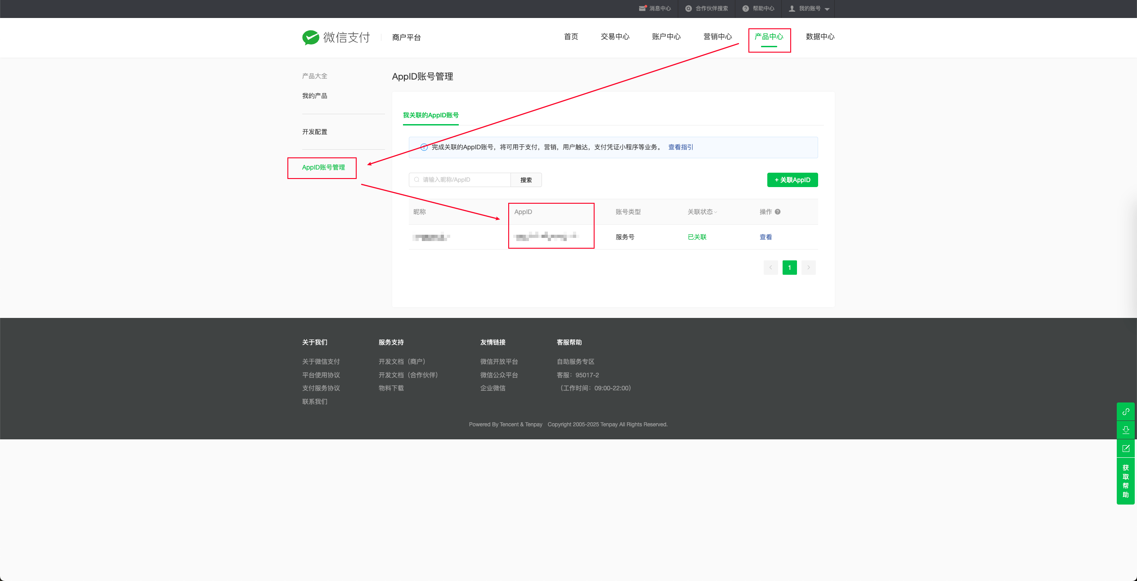The width and height of the screenshot is (1137, 581).
Task: Click the download icon in floating sidebar
Action: tap(1126, 430)
